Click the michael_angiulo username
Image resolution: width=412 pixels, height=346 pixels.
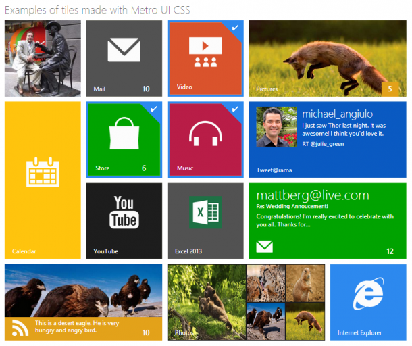point(337,114)
